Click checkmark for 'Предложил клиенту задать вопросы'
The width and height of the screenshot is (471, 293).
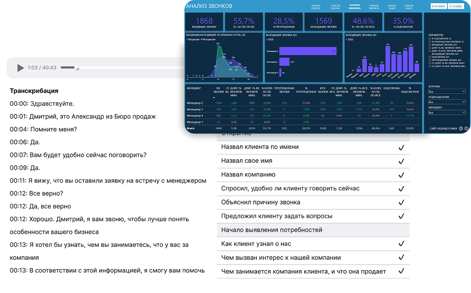[x=401, y=217]
